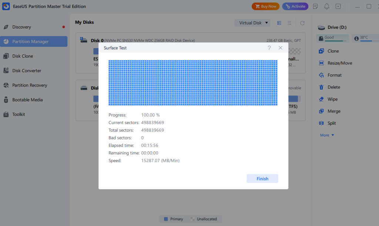Image resolution: width=379 pixels, height=226 pixels.
Task: Click the notification bell icon
Action: coord(327,6)
